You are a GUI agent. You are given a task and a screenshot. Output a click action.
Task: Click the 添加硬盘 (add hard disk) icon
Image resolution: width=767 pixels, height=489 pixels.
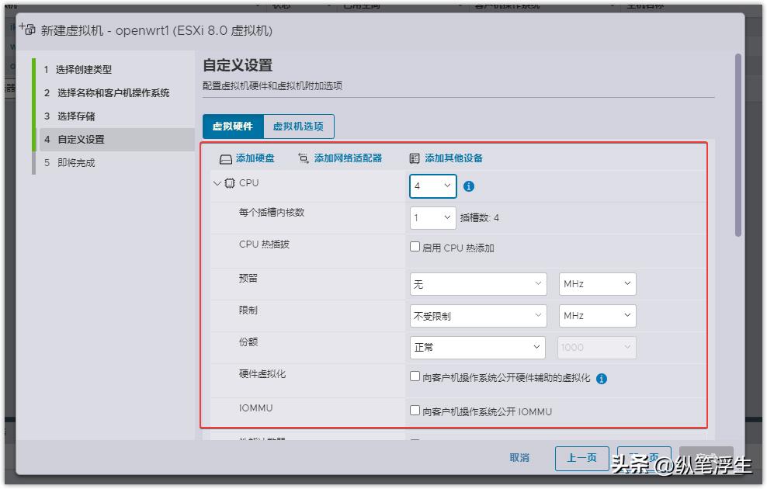[227, 157]
